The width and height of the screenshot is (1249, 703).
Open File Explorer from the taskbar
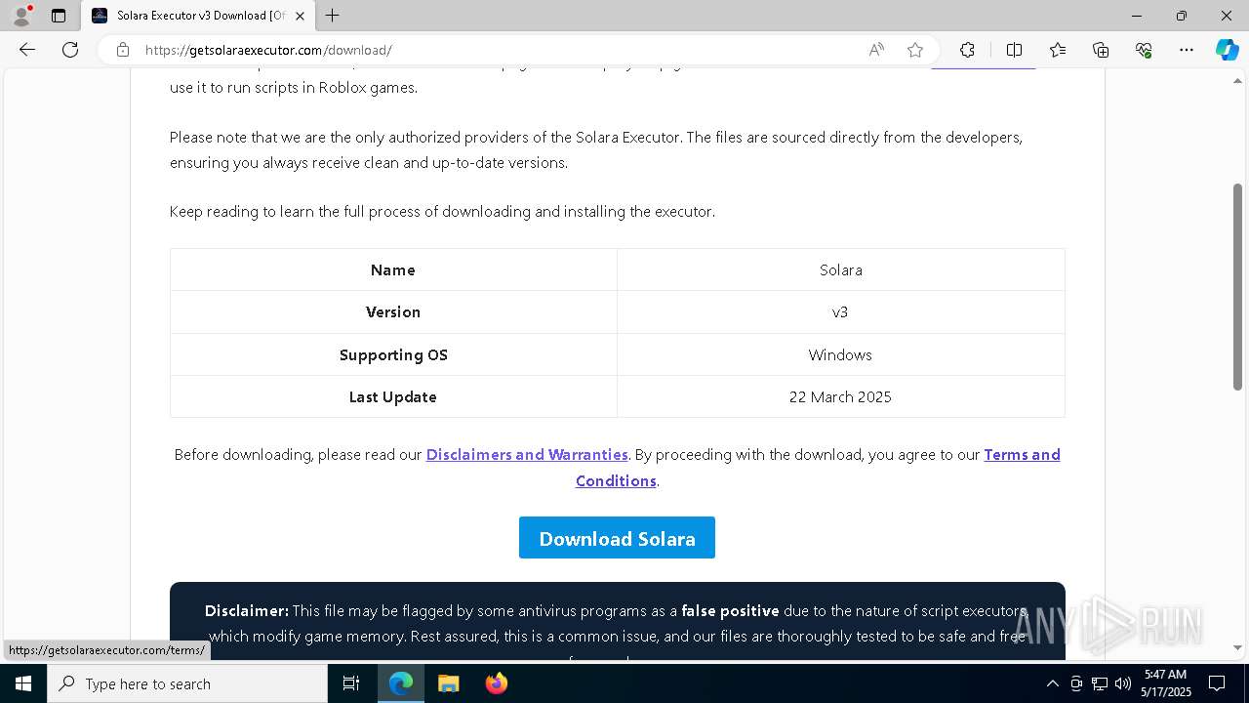click(448, 683)
